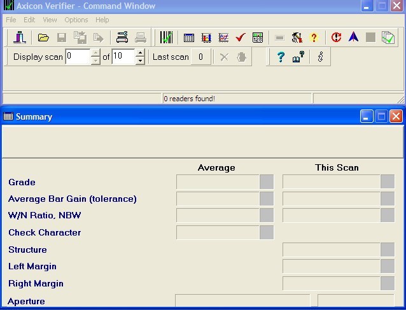The height and width of the screenshot is (310, 406).
Task: Click the grey indicator beside Grade Average
Action: coord(267,182)
